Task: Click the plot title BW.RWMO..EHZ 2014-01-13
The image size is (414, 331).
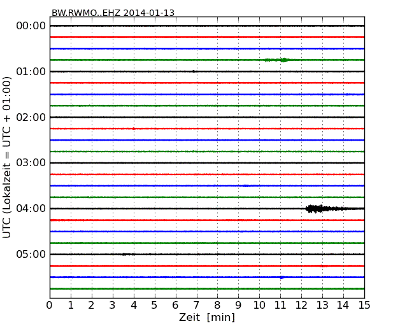Action: click(113, 13)
